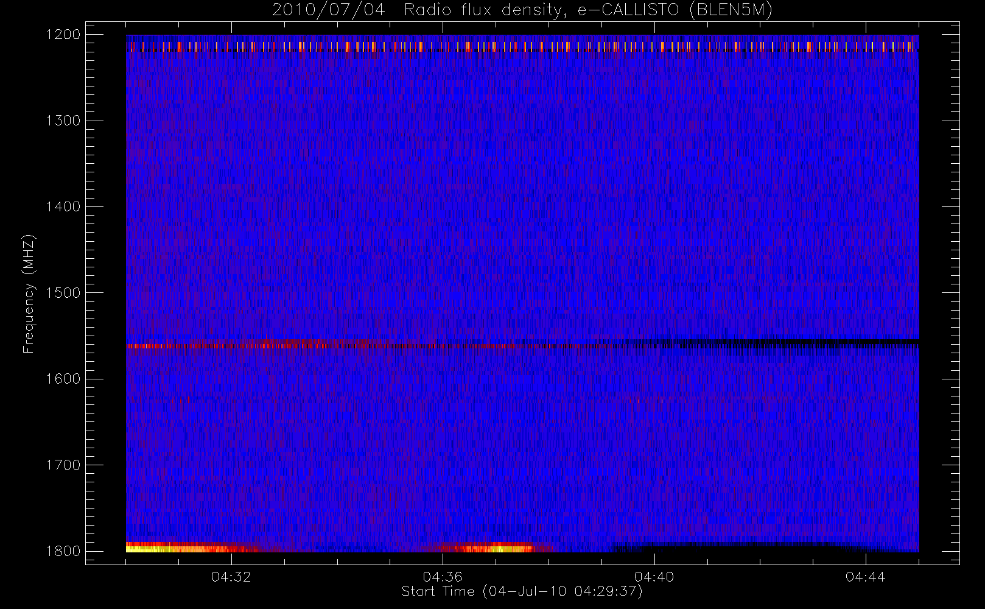Click the 04:44 time tick label
This screenshot has width=985, height=609.
(865, 577)
